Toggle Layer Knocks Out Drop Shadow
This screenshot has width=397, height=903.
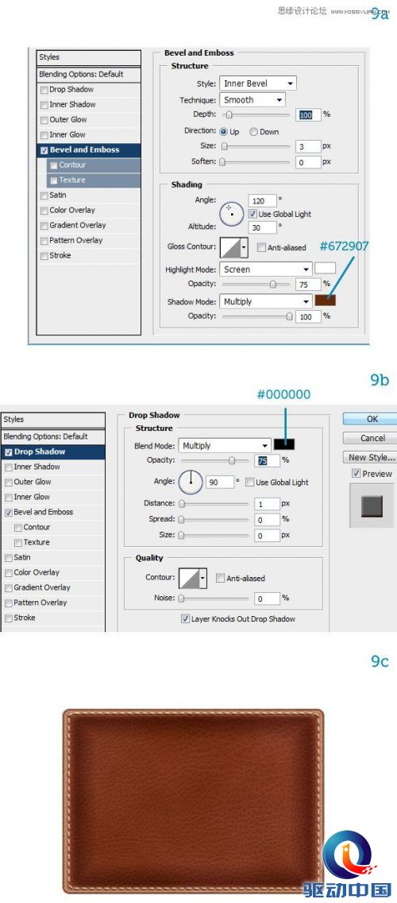pyautogui.click(x=185, y=618)
